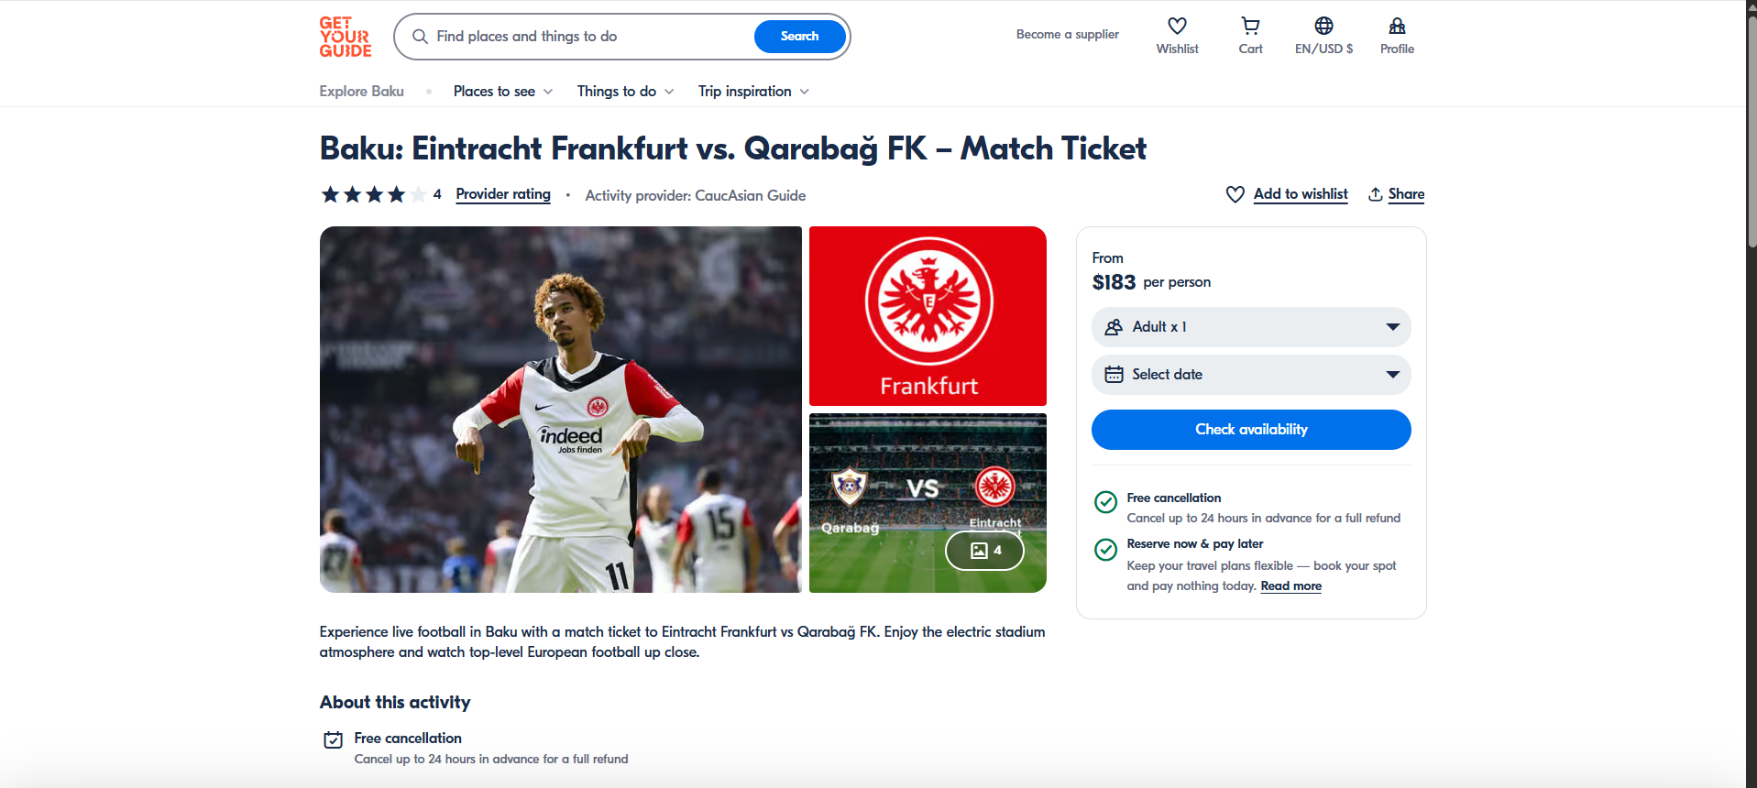
Task: Click the Provider rating link
Action: pyautogui.click(x=503, y=194)
